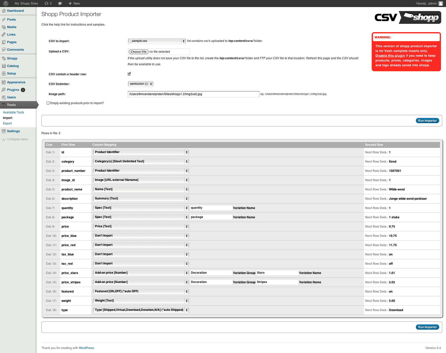
Task: Open the type column mapping dropdown
Action: click(x=141, y=310)
